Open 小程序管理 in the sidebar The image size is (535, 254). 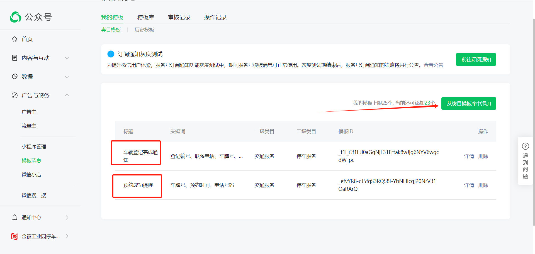pos(34,147)
